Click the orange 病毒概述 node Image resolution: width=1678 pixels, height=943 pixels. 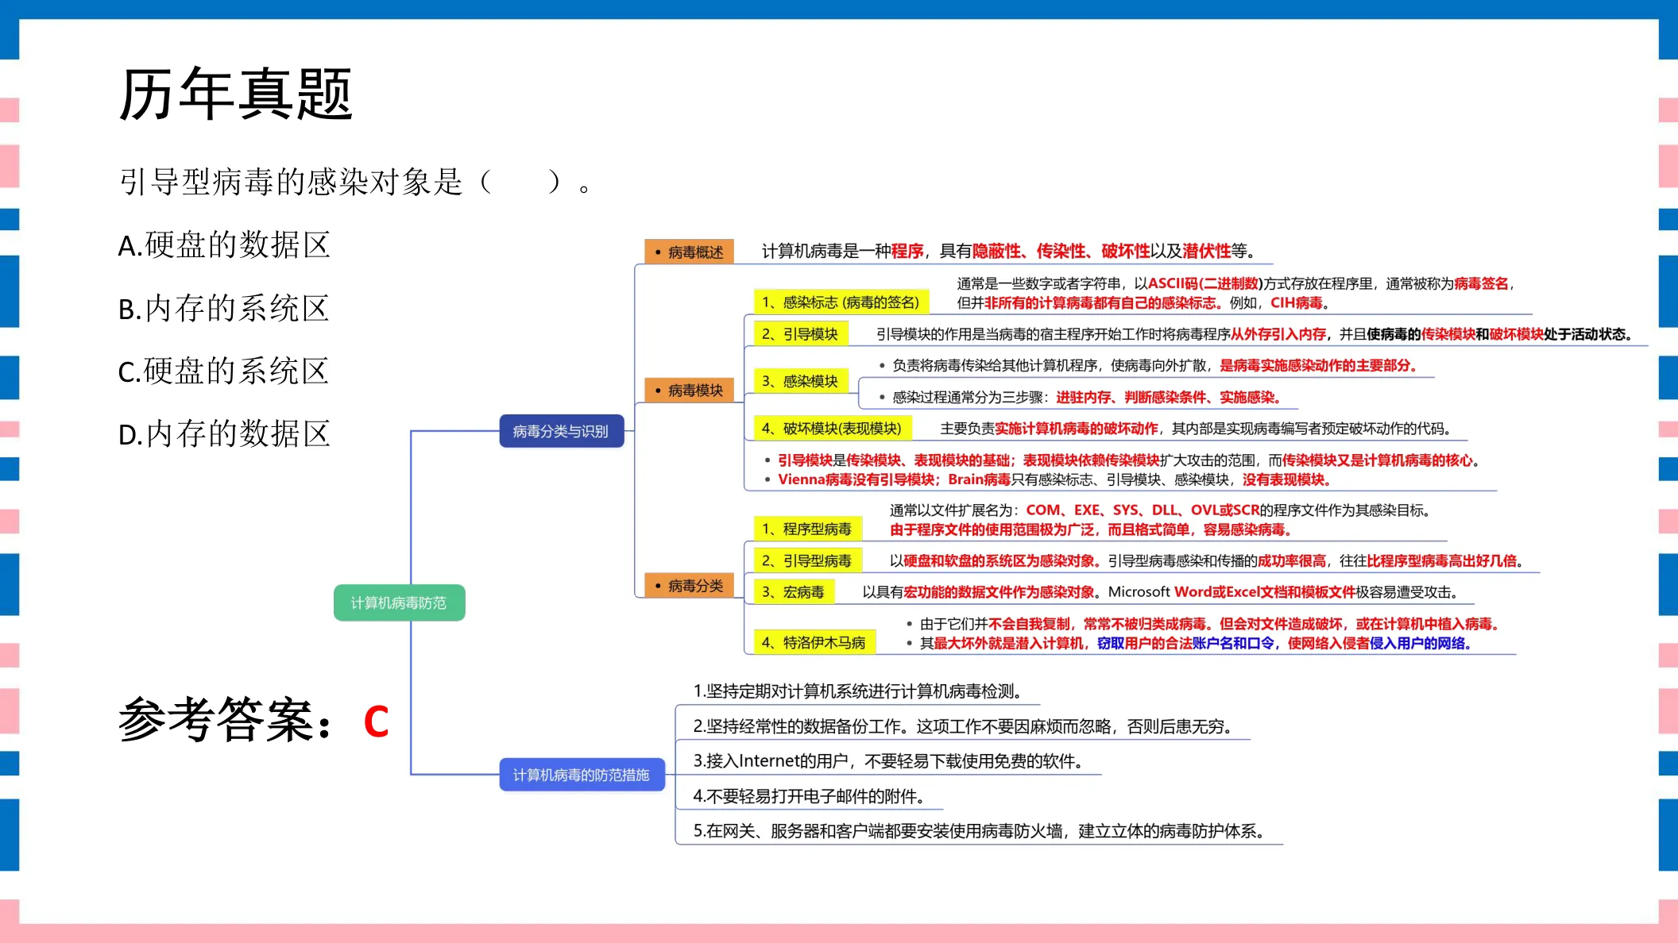(689, 252)
